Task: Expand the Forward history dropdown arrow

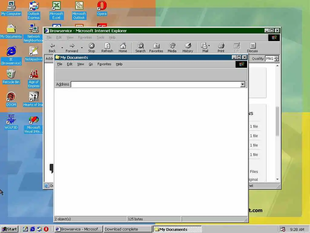Action: tap(82, 48)
